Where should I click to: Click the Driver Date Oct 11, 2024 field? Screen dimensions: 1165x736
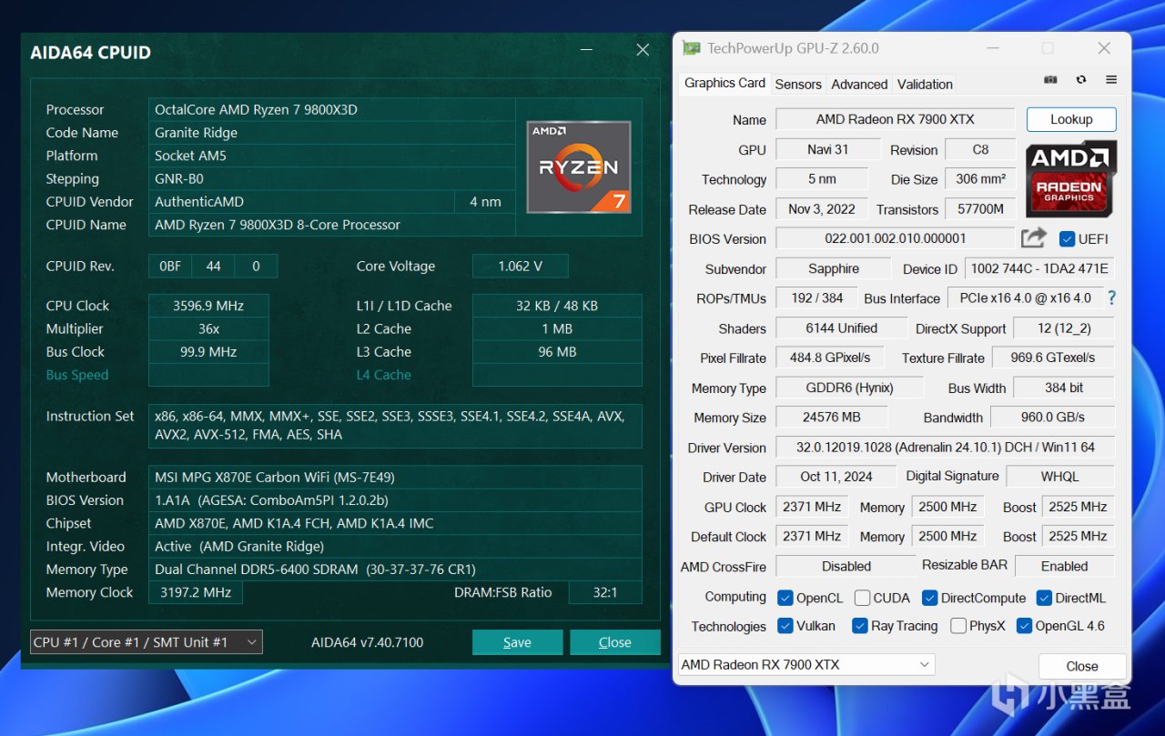[836, 477]
